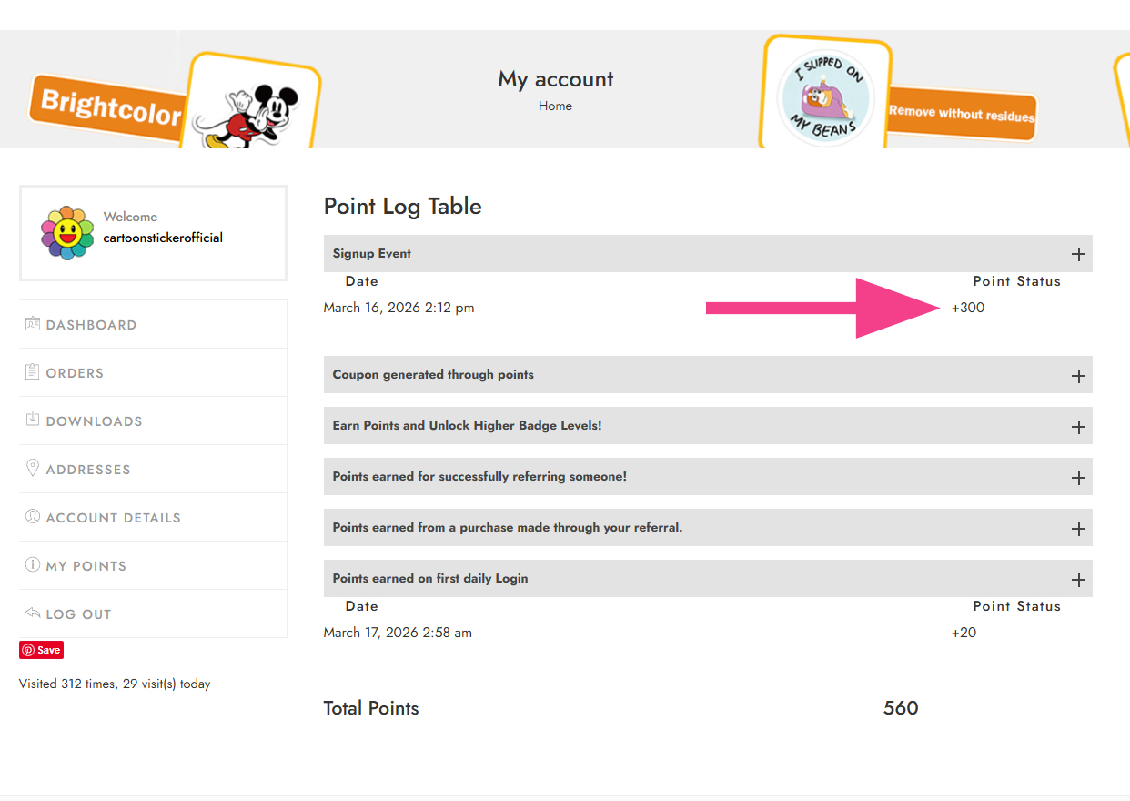This screenshot has width=1130, height=801.
Task: Click the Downloads icon in sidebar
Action: (x=33, y=421)
